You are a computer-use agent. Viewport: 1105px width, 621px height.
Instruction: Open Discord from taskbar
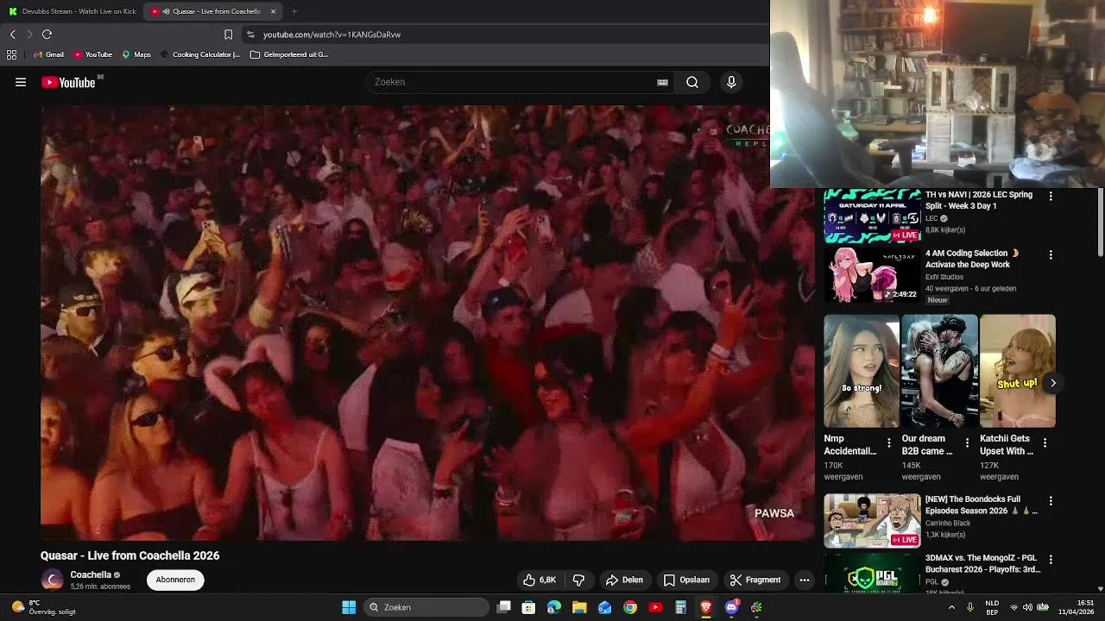coord(731,607)
